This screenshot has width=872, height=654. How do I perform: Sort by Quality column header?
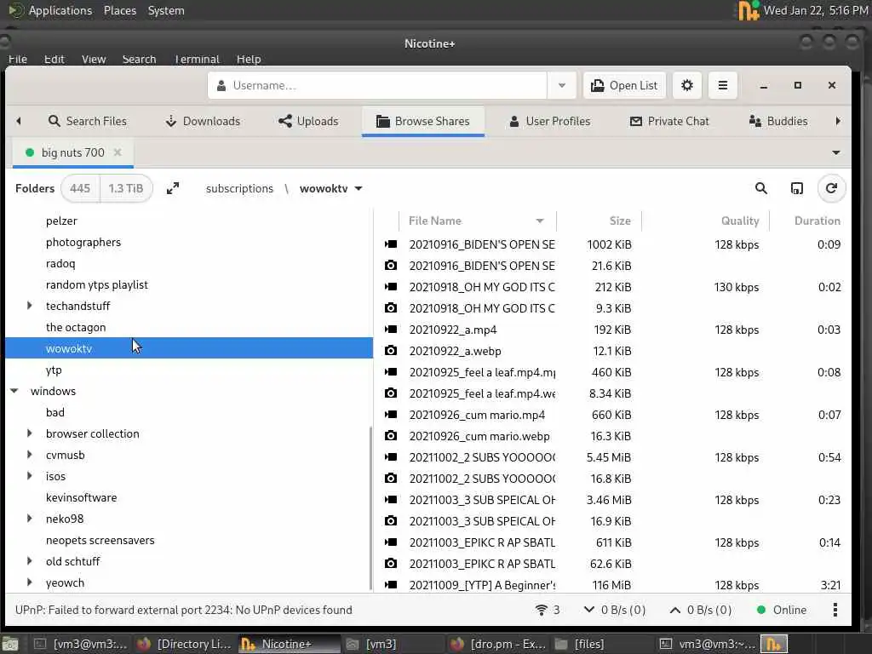[705, 221]
